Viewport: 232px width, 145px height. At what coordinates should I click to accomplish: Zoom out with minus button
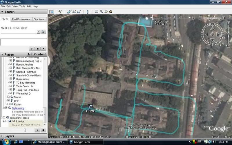click(228, 46)
